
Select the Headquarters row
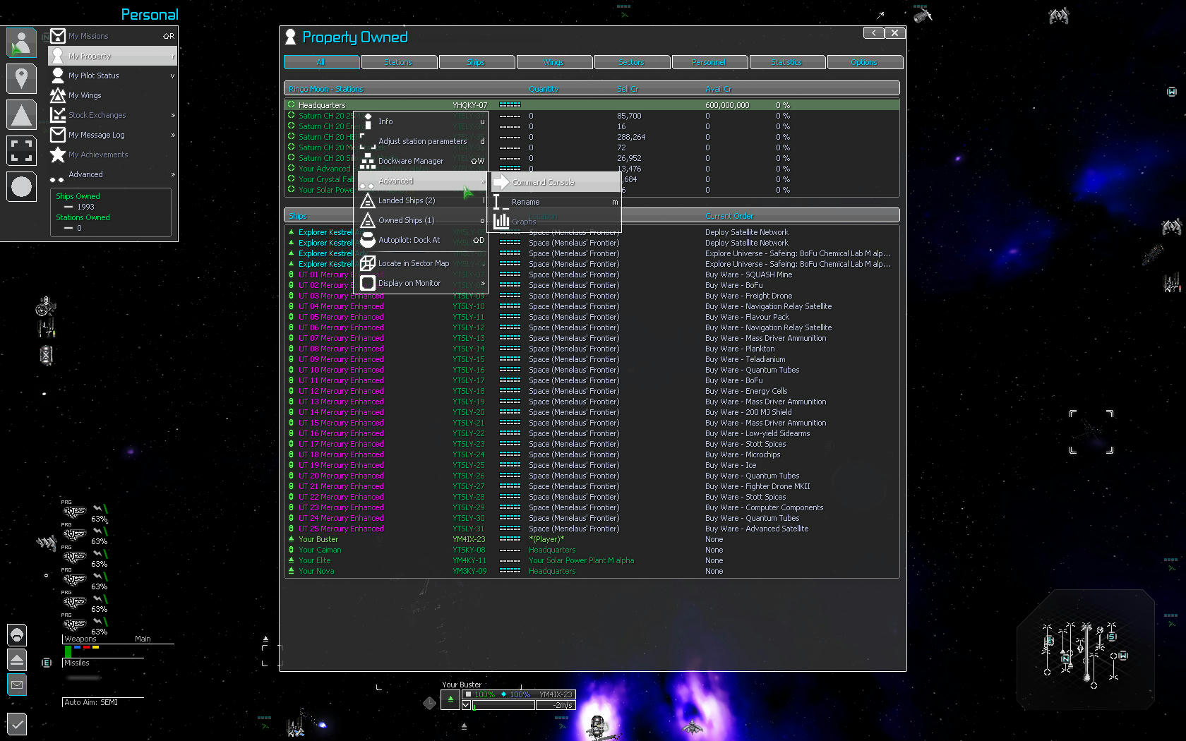pyautogui.click(x=592, y=105)
